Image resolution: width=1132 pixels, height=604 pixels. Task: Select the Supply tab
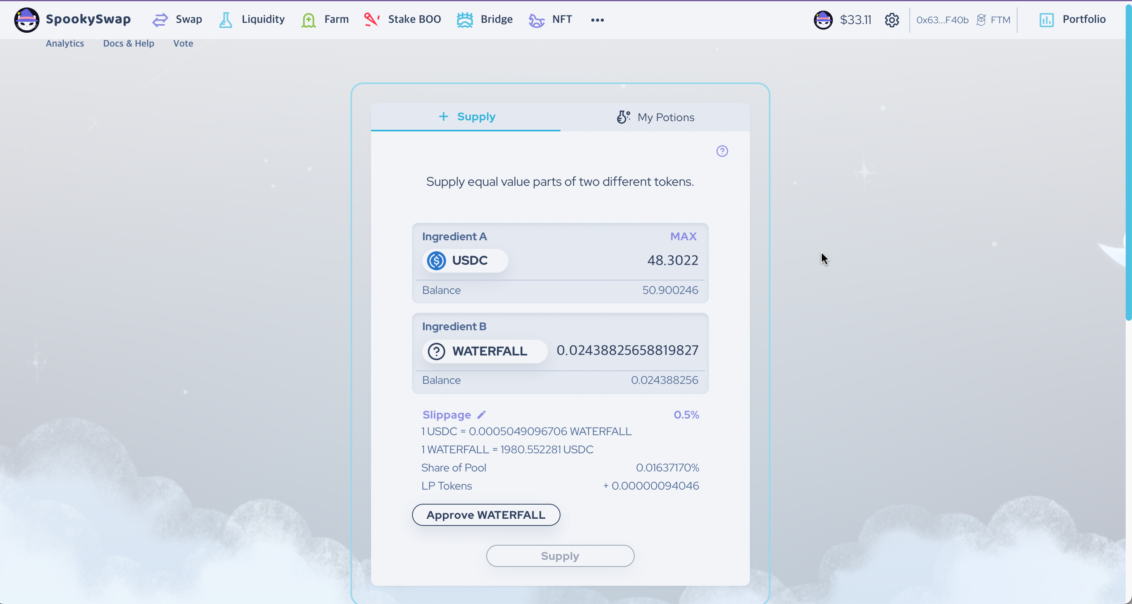pyautogui.click(x=466, y=116)
